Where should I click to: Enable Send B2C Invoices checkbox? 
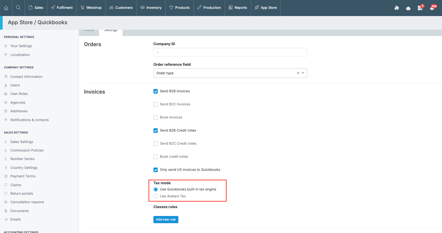(156, 104)
